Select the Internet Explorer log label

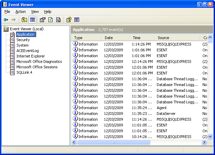tap(31, 56)
